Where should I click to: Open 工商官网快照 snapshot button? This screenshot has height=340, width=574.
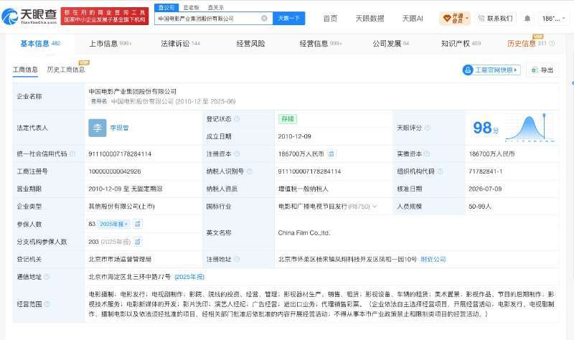click(x=491, y=70)
